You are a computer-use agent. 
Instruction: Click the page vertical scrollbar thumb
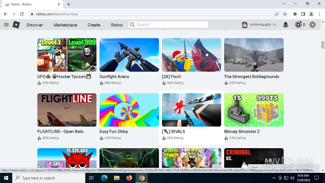click(323, 45)
